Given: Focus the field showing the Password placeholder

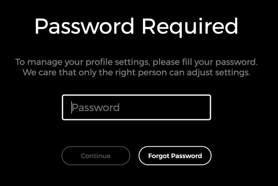Looking at the screenshot, I should coord(136,107).
